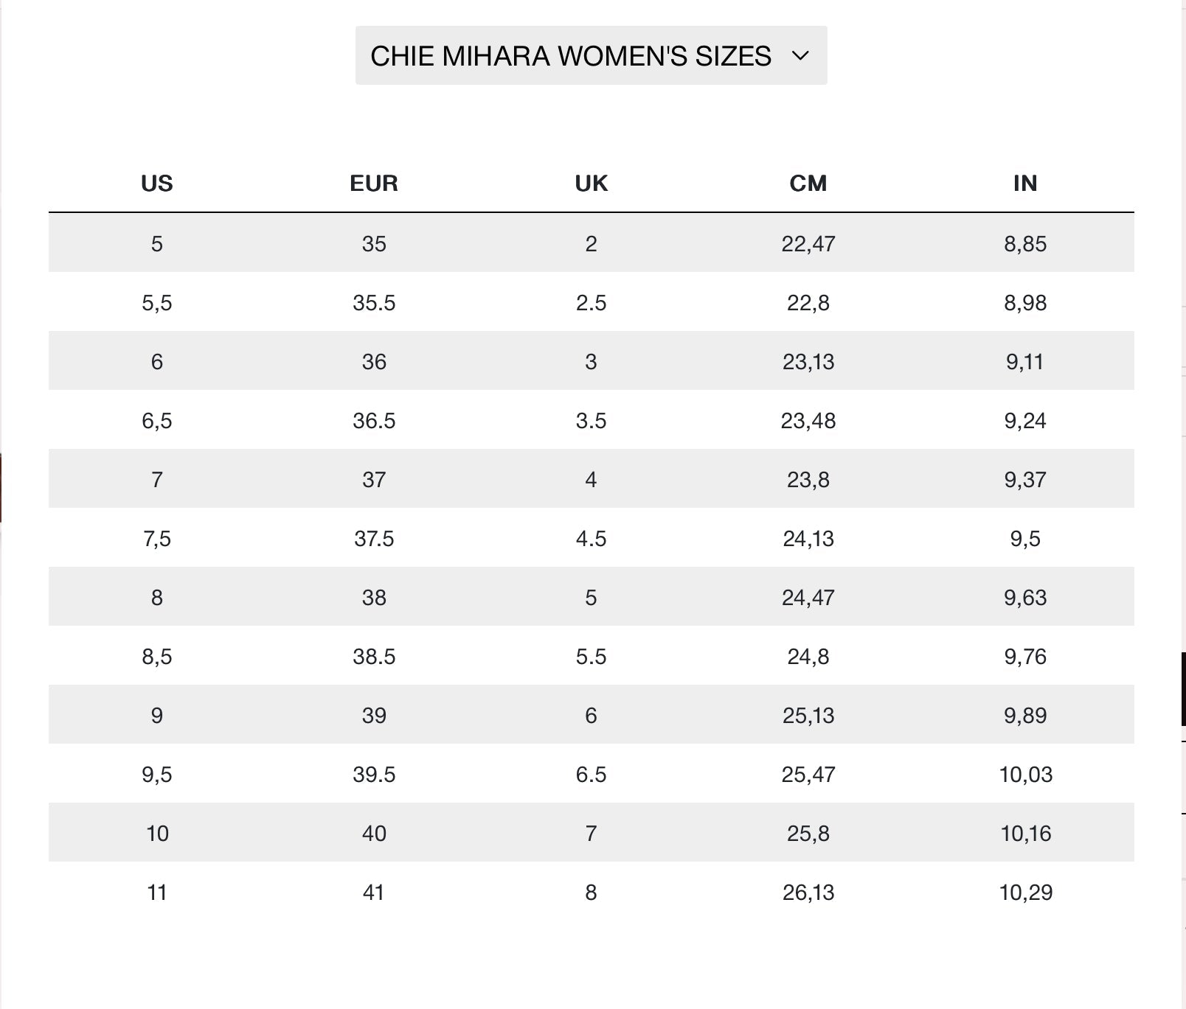Click the 26,13 centimeters cell
The height and width of the screenshot is (1009, 1186).
(808, 893)
